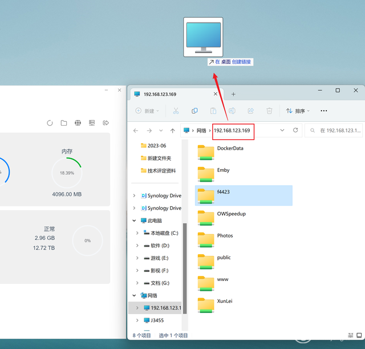365x349 pixels.
Task: Collapse the 此电脑 tree node
Action: 134,220
